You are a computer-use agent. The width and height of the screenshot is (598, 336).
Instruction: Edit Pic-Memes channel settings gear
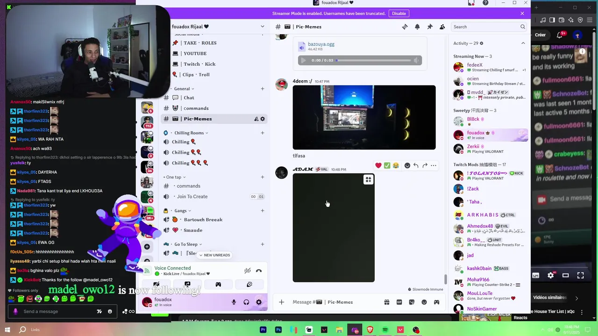pyautogui.click(x=263, y=119)
